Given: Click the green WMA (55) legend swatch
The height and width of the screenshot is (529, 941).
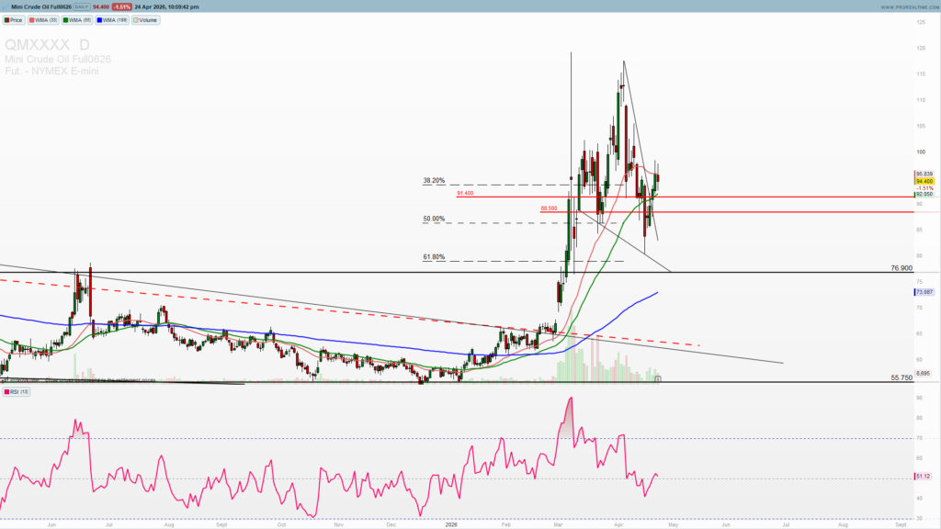Looking at the screenshot, I should tap(65, 19).
